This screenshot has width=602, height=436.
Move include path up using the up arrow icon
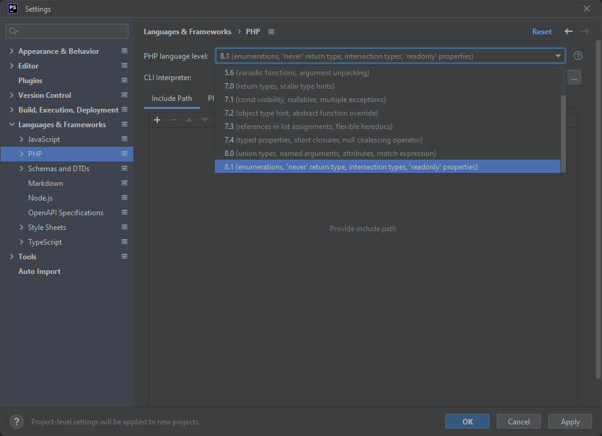click(188, 120)
